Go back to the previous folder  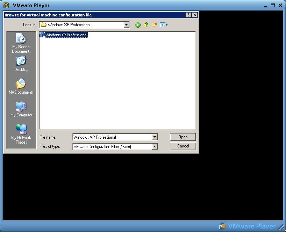(x=138, y=25)
